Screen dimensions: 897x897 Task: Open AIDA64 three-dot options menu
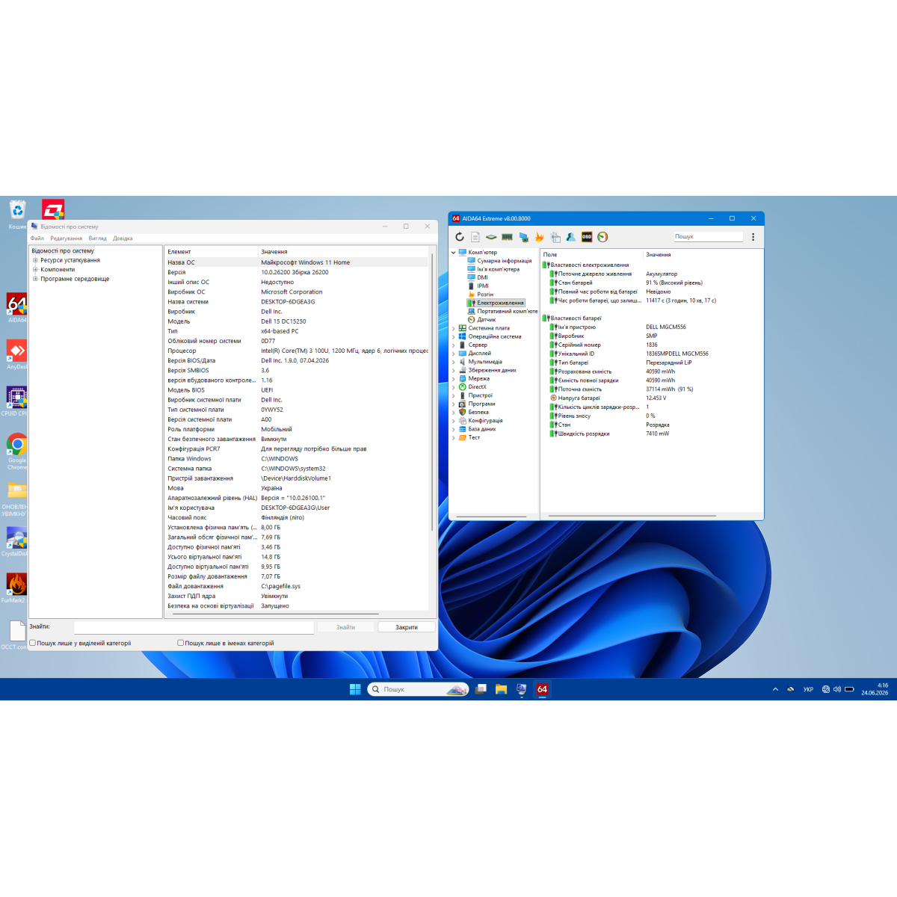pyautogui.click(x=753, y=237)
